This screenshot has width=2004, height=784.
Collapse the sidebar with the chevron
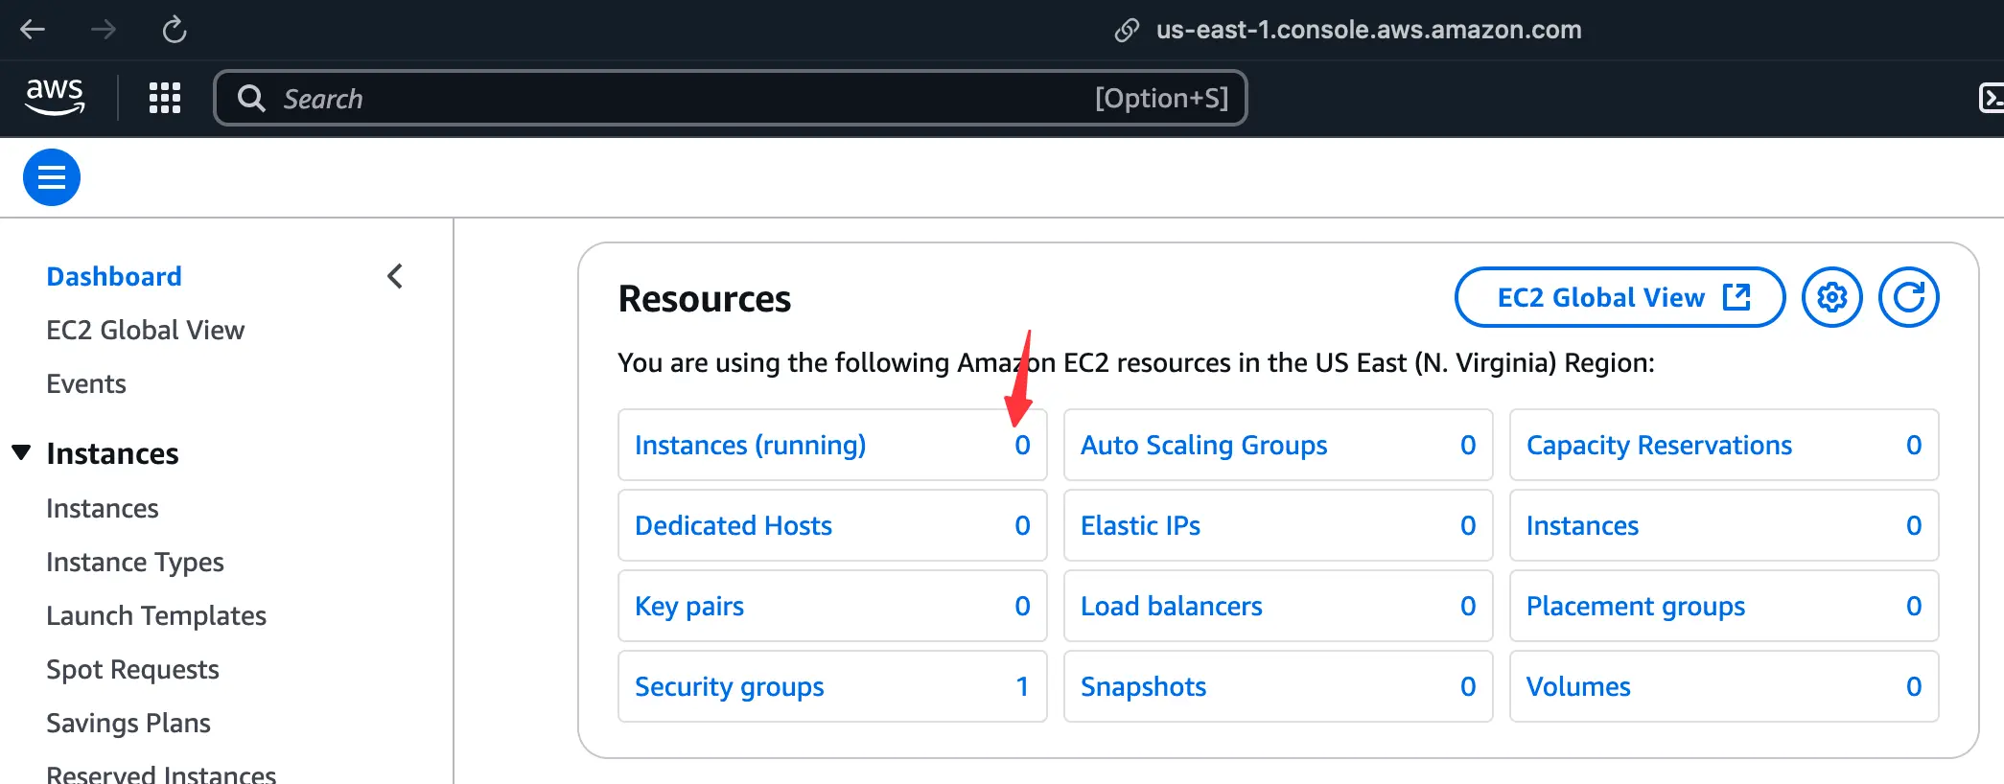[x=395, y=276]
